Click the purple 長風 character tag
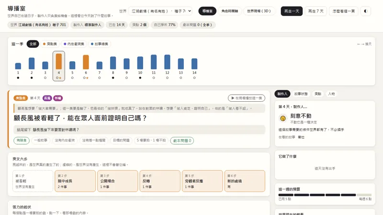The height and width of the screenshot is (215, 383). pyautogui.click(x=47, y=98)
